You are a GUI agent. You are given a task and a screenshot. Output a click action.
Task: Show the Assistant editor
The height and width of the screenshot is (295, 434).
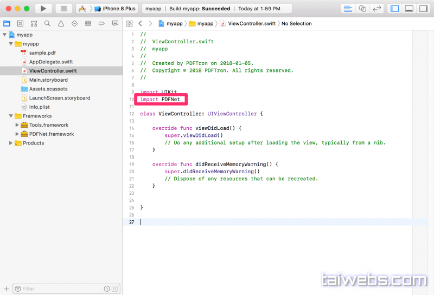tap(363, 9)
